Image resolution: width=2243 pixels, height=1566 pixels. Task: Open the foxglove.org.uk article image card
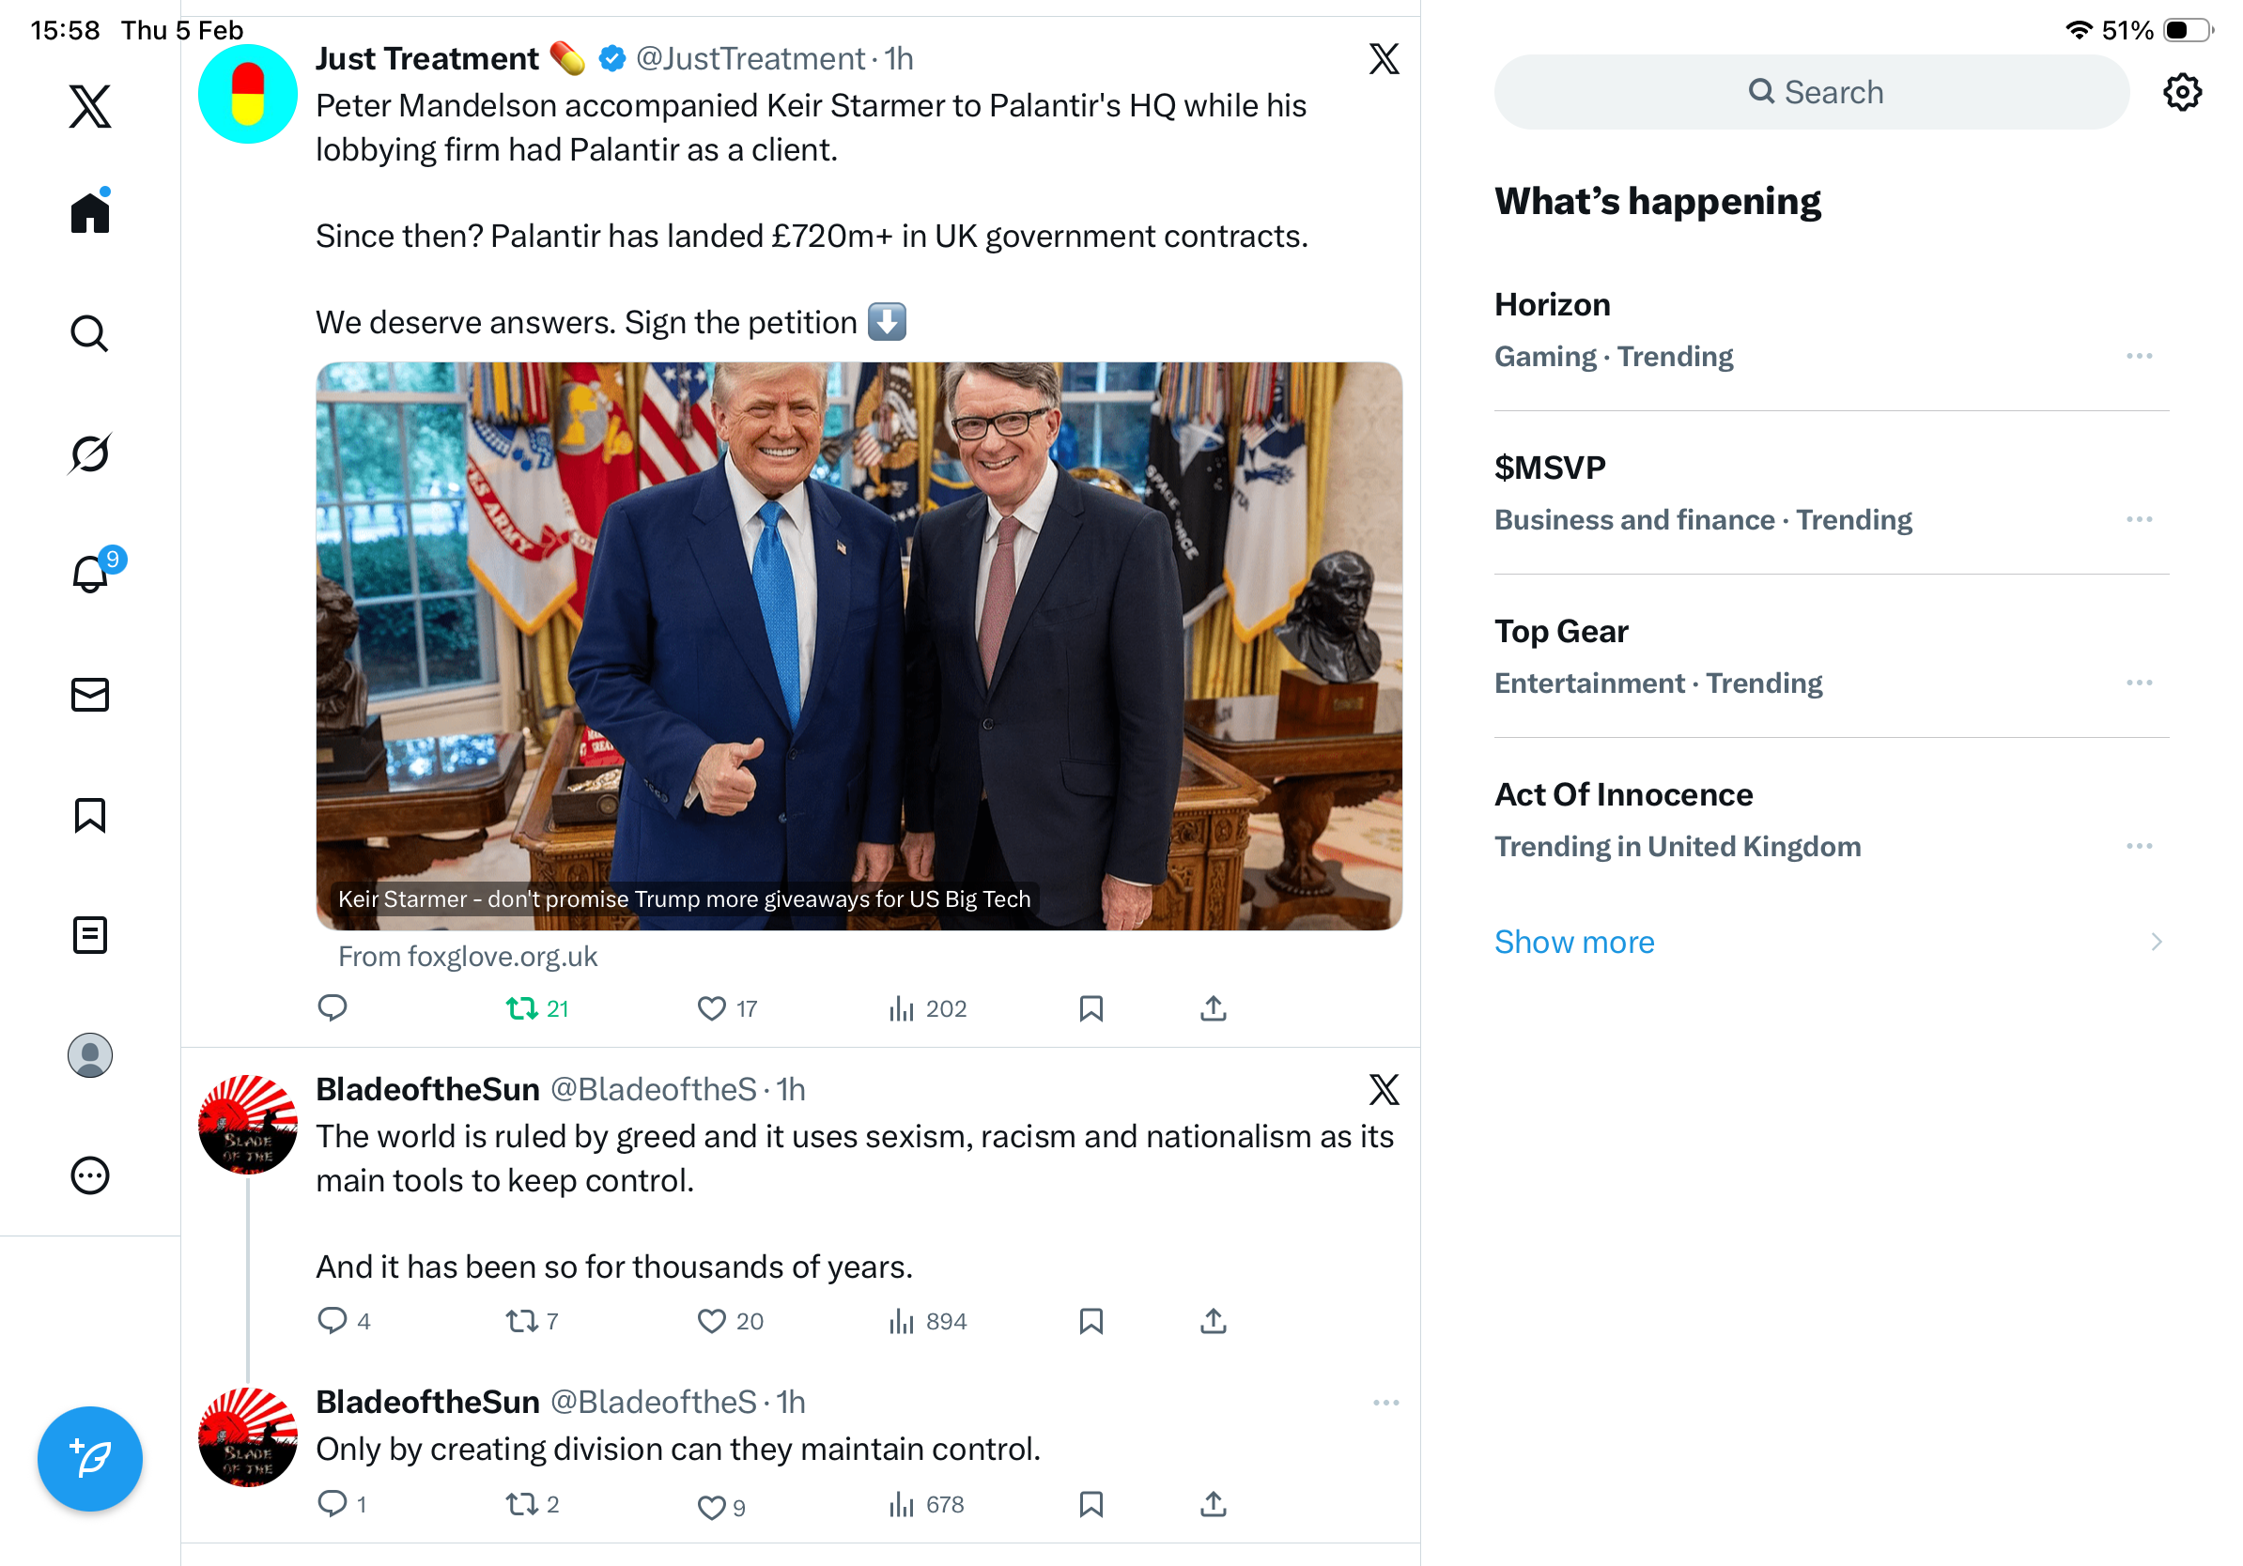pos(859,645)
